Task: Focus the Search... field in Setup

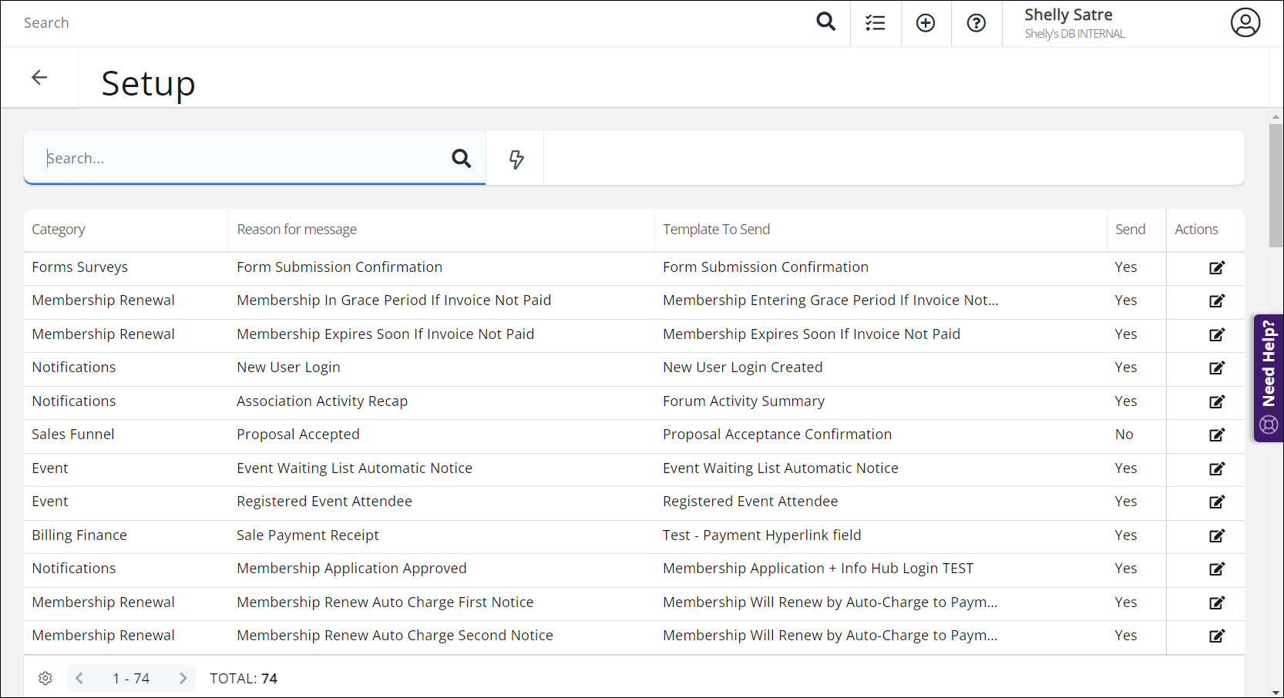Action: pyautogui.click(x=239, y=159)
